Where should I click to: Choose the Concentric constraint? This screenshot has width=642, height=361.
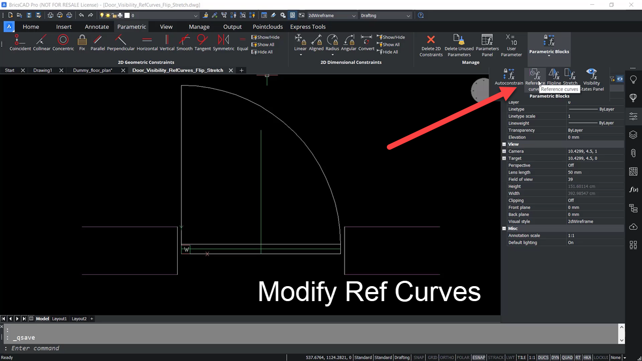pyautogui.click(x=63, y=43)
